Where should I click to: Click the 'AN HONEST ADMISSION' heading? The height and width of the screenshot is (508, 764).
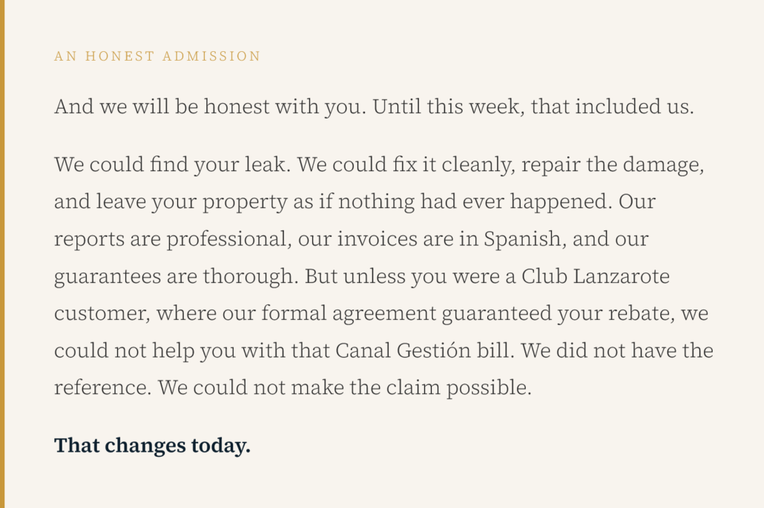click(x=157, y=56)
